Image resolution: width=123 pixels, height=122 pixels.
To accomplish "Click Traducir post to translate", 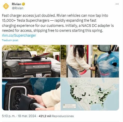I will coord(10,40).
